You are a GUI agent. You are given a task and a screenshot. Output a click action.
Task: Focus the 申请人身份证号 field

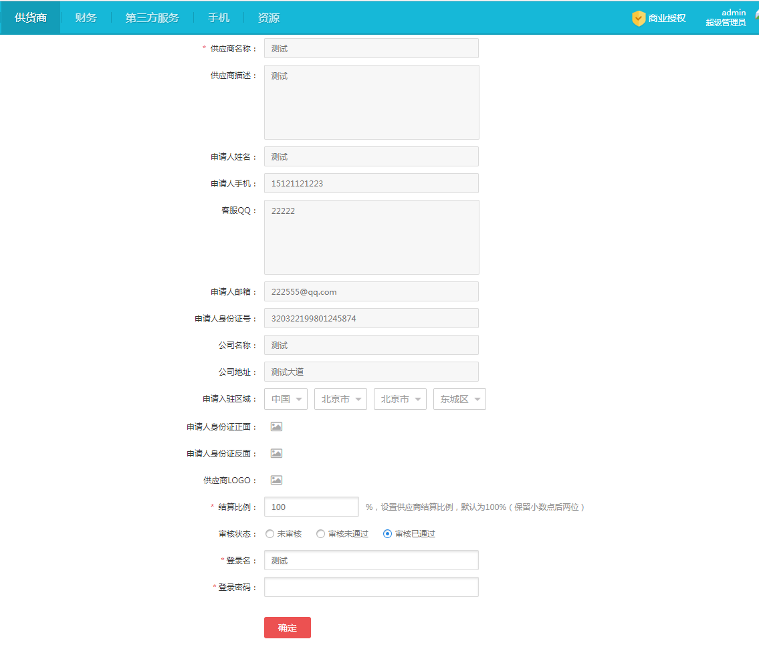pyautogui.click(x=371, y=318)
